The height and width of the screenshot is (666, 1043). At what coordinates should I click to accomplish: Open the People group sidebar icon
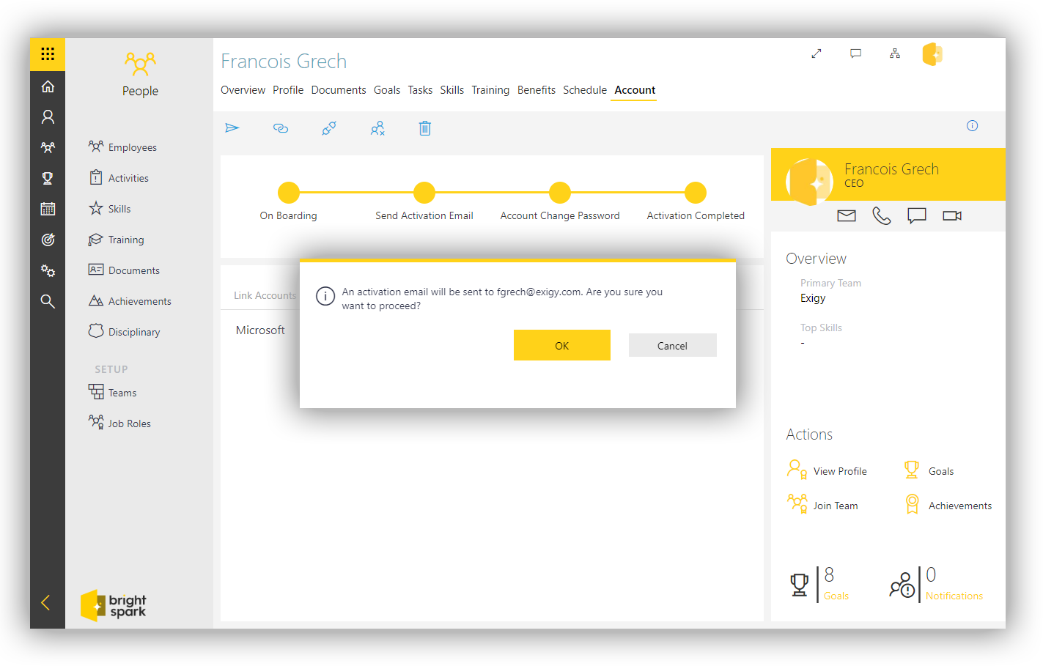click(x=48, y=147)
